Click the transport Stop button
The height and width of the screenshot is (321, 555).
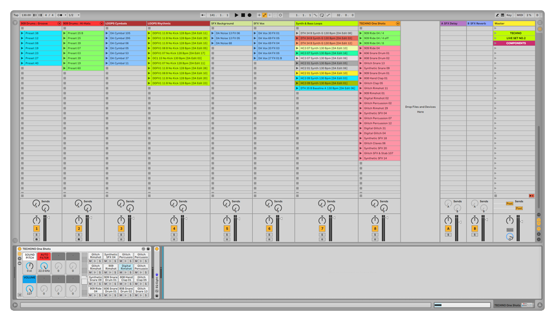click(x=243, y=15)
